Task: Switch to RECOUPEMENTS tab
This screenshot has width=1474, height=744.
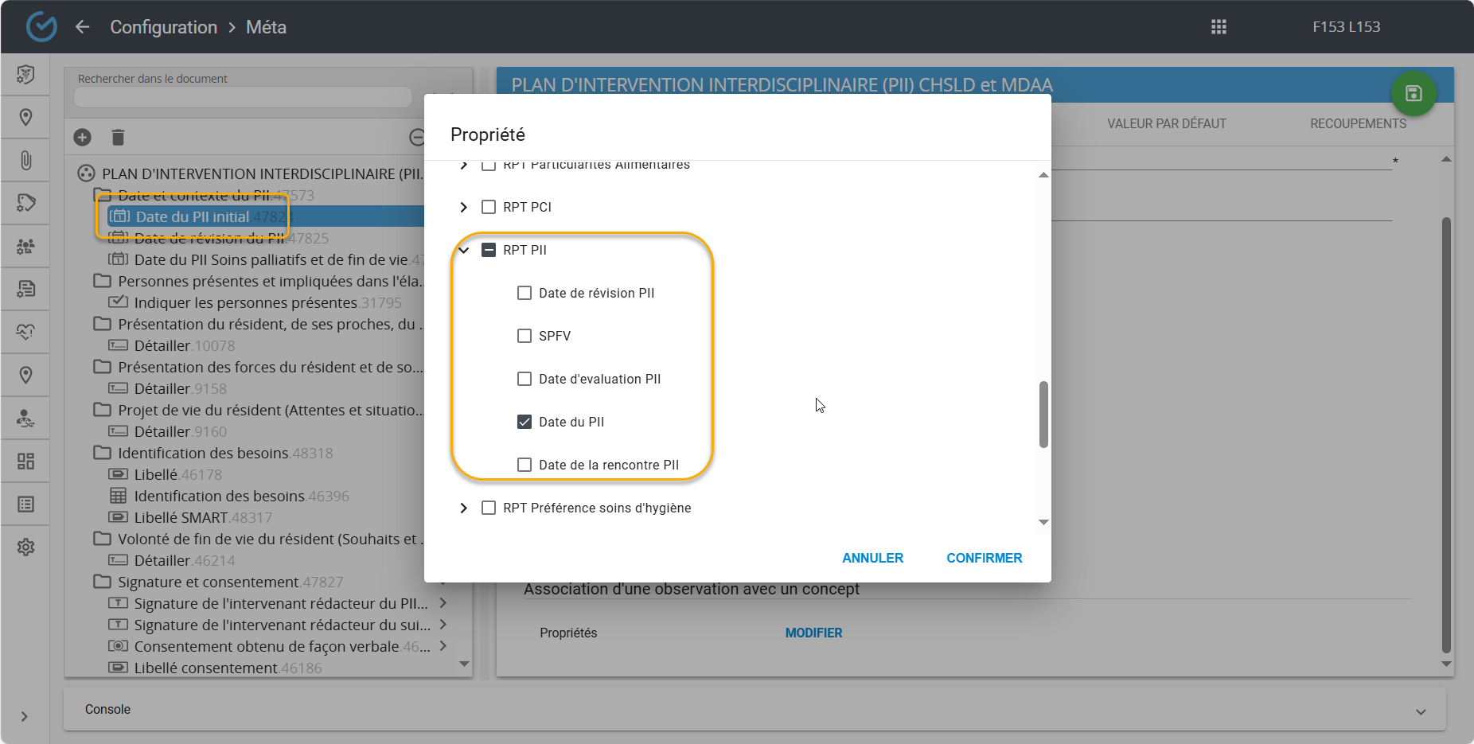Action: 1358,124
